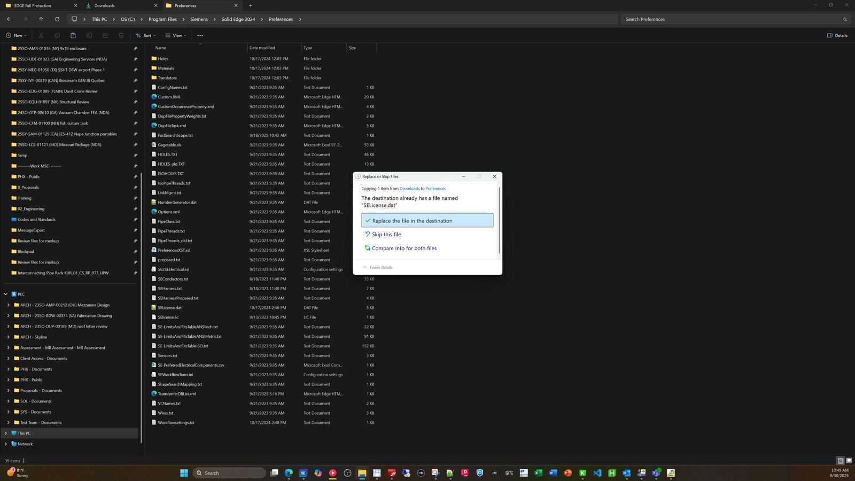Select the Options.xml file
855x481 pixels.
[169, 212]
